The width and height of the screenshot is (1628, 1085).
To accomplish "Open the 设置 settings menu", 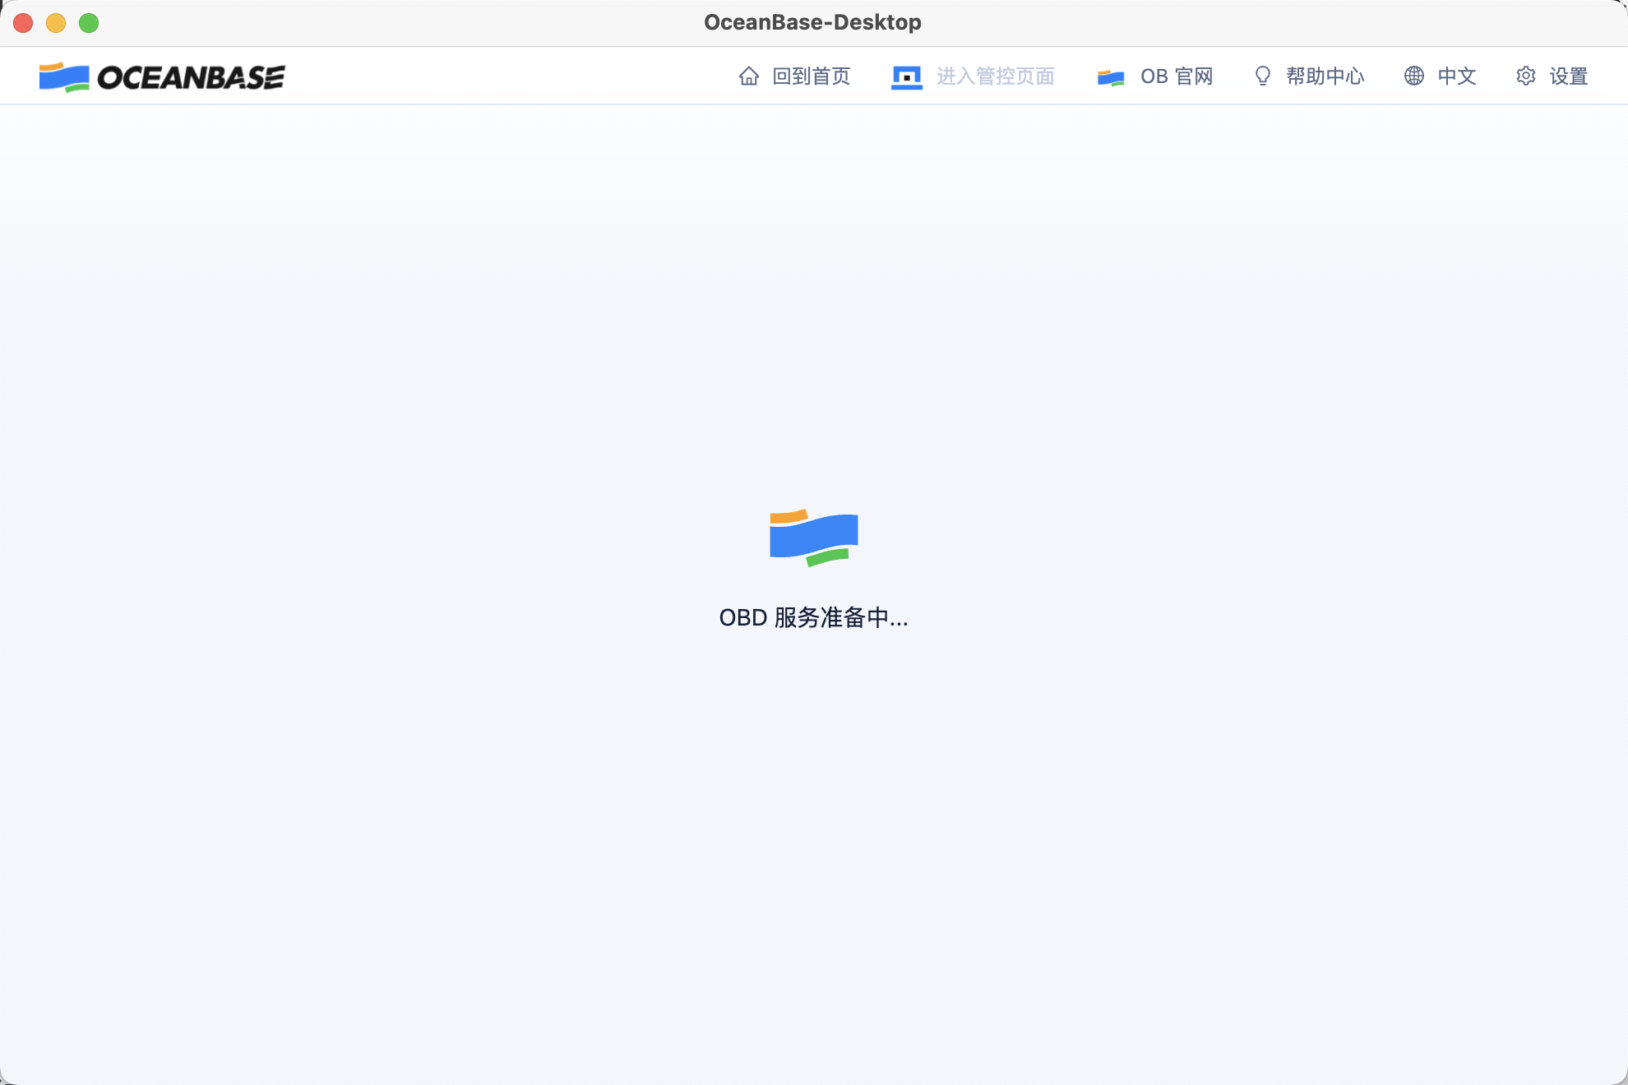I will coord(1568,76).
